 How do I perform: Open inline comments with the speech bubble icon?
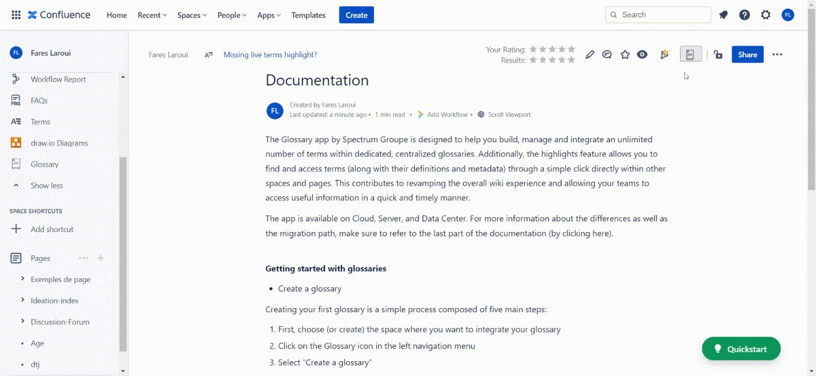[607, 54]
